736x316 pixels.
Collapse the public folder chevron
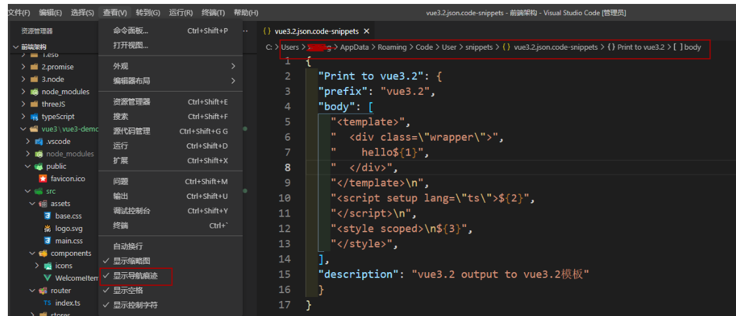pos(29,166)
